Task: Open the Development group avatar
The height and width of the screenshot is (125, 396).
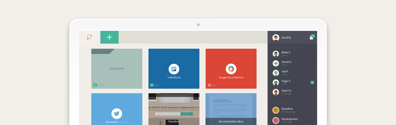Action: pos(276,120)
